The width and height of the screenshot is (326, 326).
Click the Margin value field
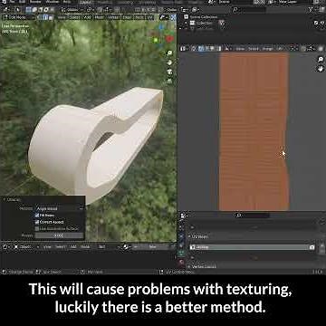(x=59, y=235)
